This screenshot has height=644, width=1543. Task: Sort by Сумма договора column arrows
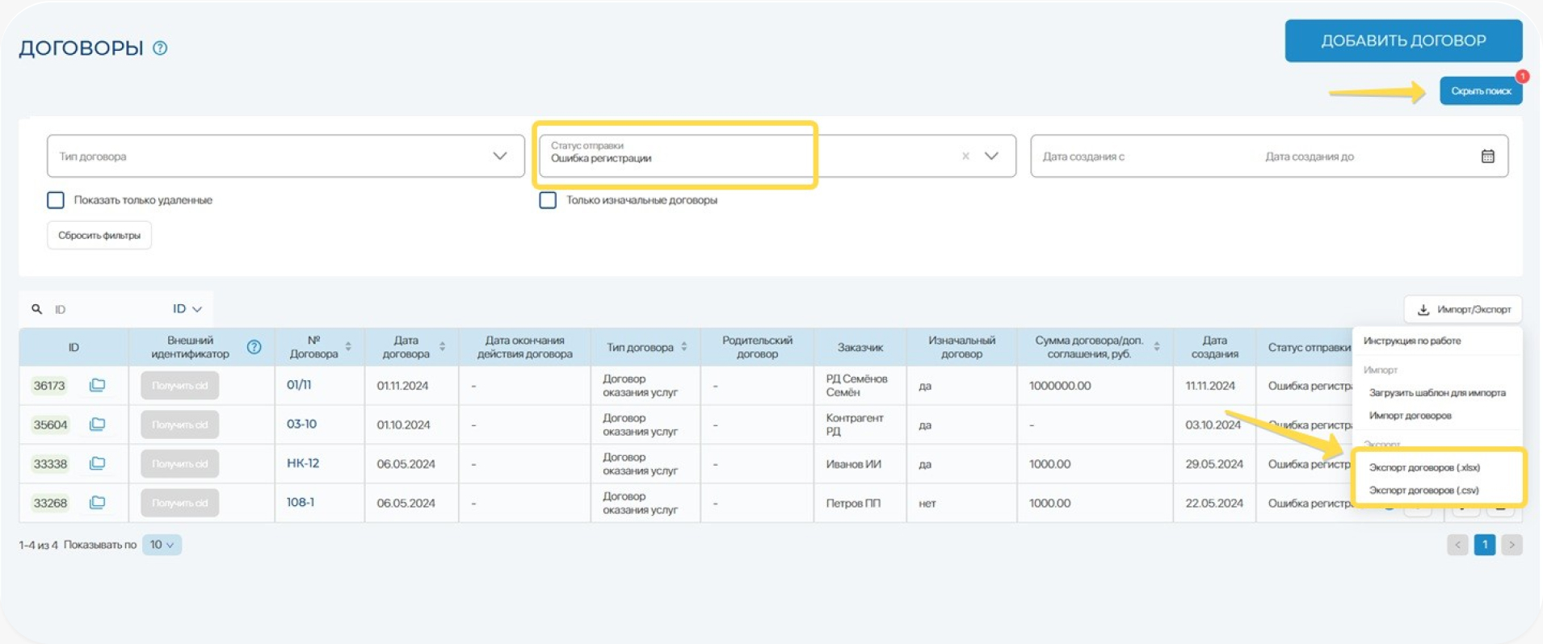point(1157,347)
